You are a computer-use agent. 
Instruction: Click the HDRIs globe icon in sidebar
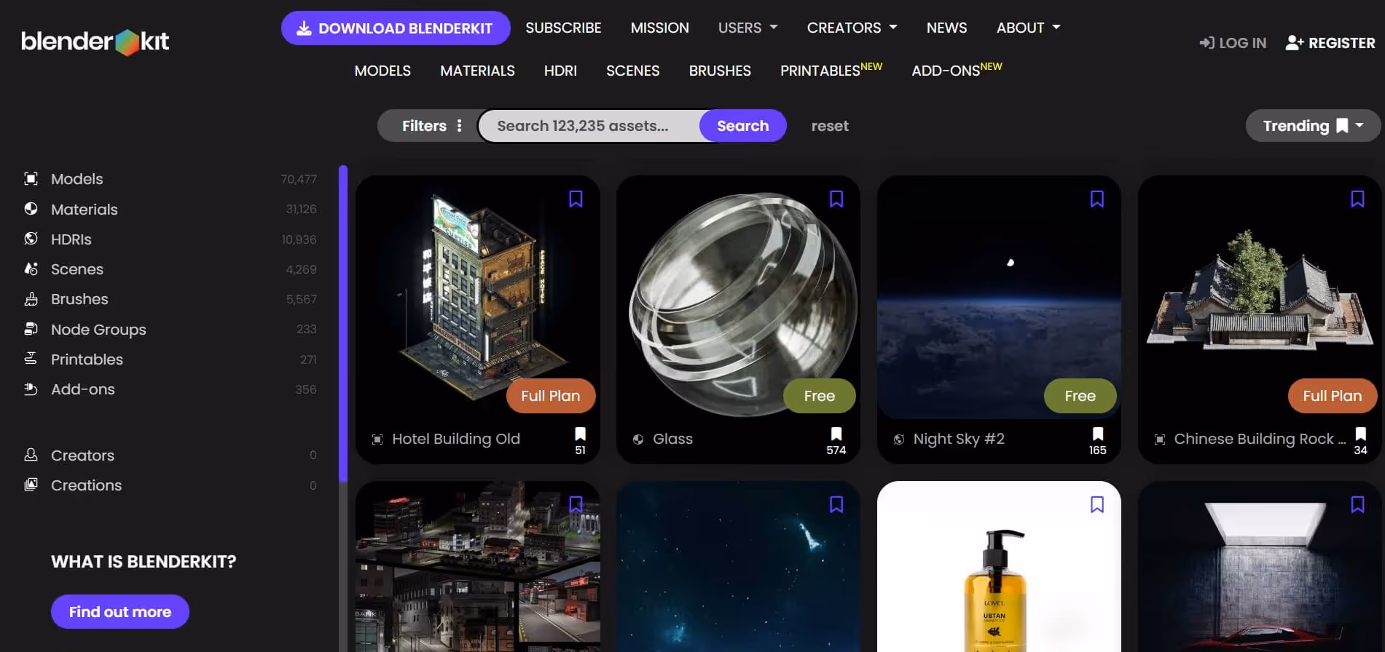tap(31, 239)
